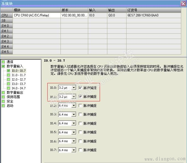
Task: Open the I0.2 filter time dropdown
Action: [x=74, y=105]
